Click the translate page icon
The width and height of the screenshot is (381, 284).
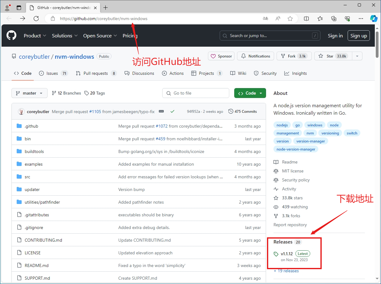coord(265,19)
